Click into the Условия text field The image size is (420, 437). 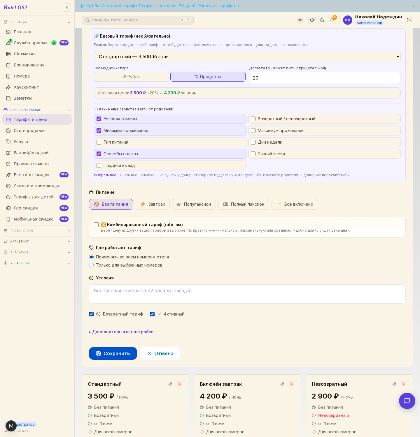point(247,294)
